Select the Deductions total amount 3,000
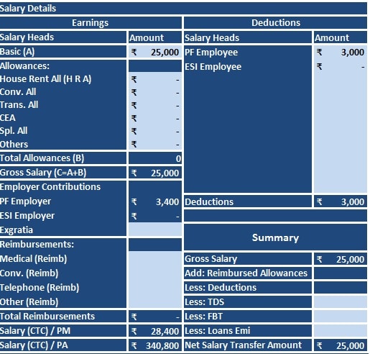This screenshot has height=354, width=370. (x=341, y=201)
